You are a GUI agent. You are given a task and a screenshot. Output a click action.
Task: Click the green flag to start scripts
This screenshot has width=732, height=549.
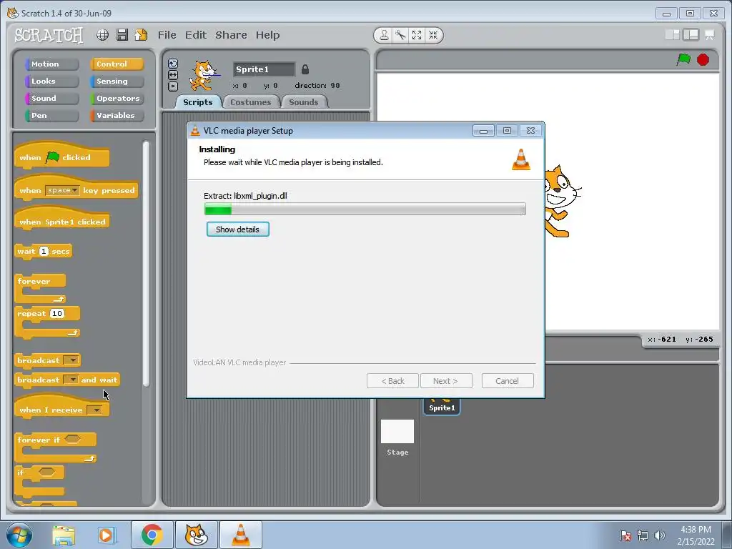coord(683,59)
